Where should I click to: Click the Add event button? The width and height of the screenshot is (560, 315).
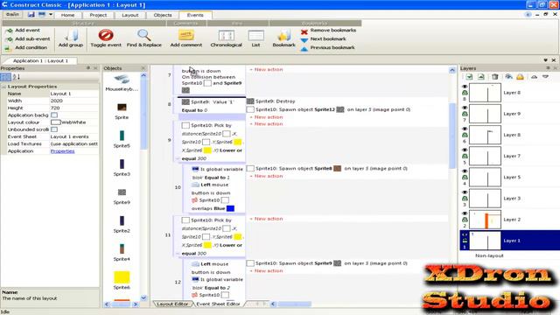tap(23, 31)
